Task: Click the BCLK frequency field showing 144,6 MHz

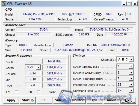Action: point(54,61)
